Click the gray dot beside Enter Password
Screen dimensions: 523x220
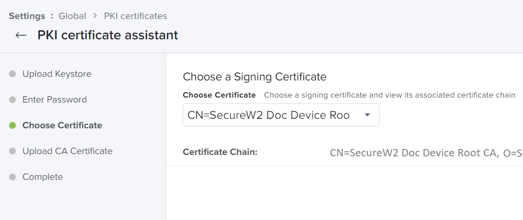(12, 99)
